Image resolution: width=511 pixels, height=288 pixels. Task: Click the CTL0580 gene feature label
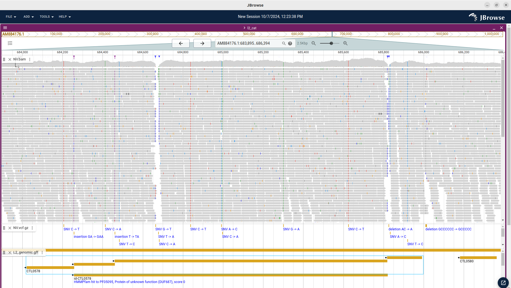(x=467, y=261)
